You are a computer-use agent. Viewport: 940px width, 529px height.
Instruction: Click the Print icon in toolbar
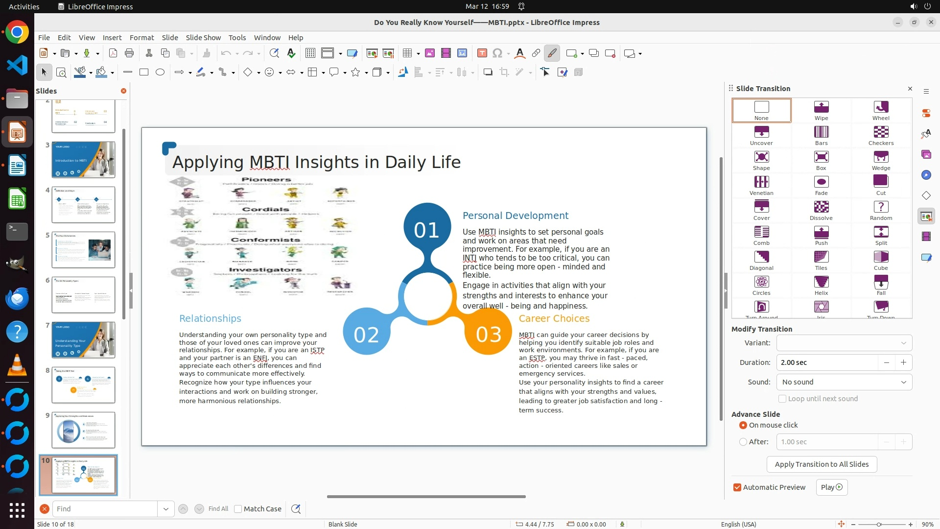pyautogui.click(x=129, y=53)
